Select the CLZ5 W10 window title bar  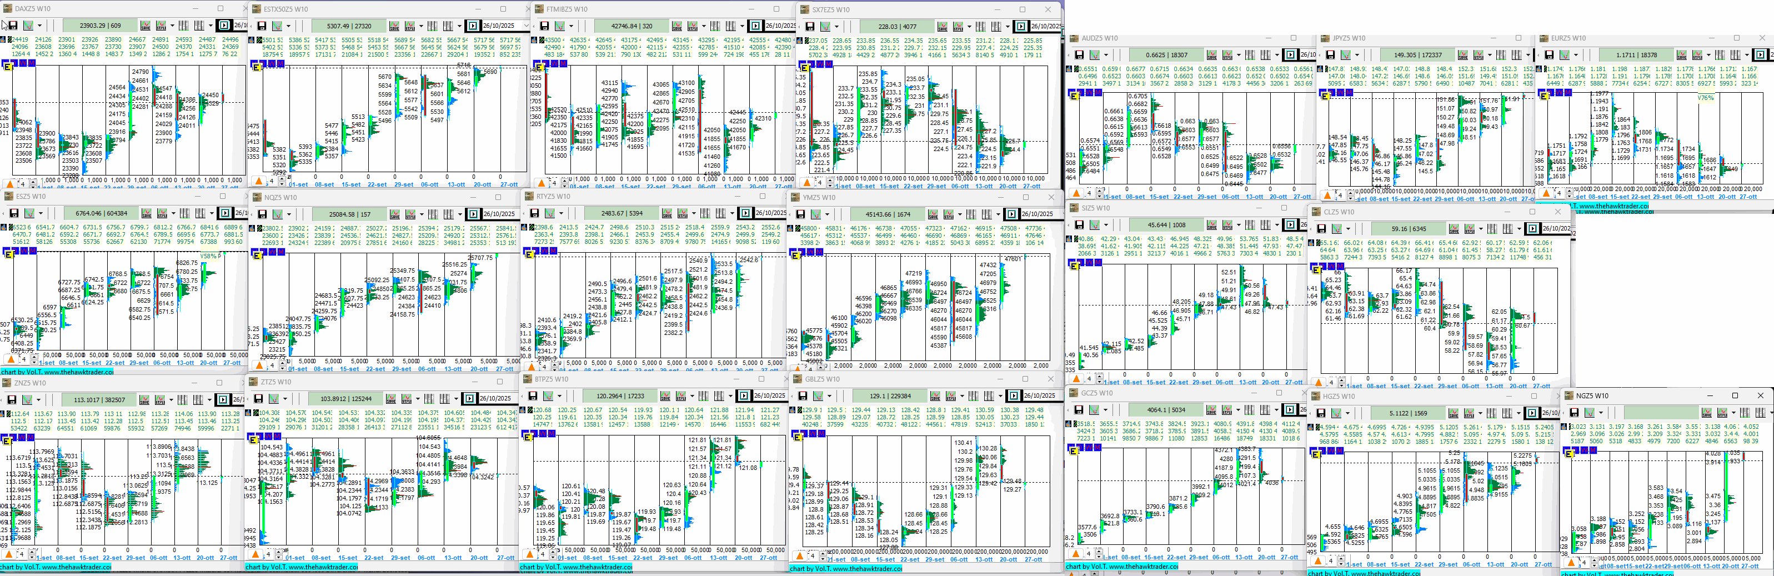tap(1412, 212)
